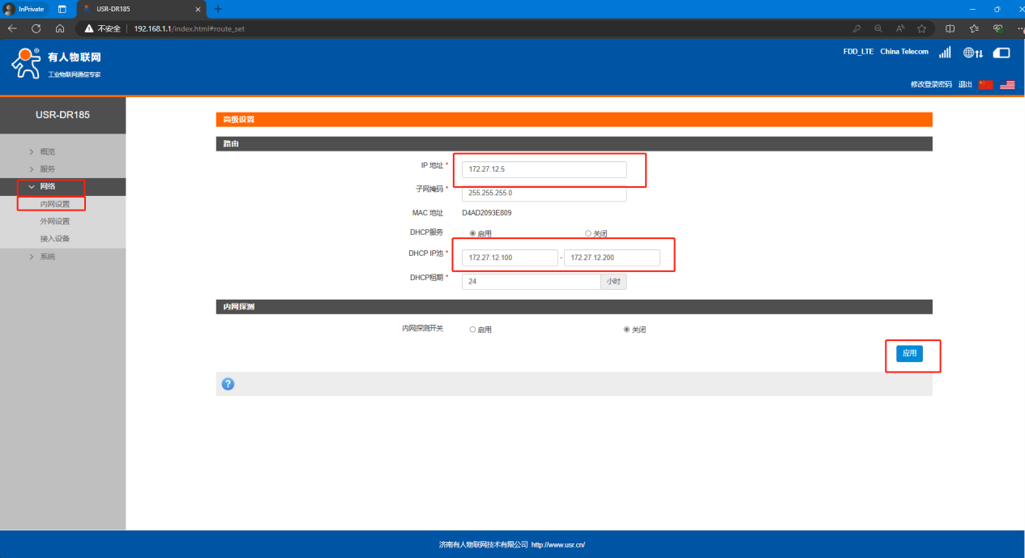
Task: Expand the 系统 sidebar section
Action: click(x=48, y=257)
